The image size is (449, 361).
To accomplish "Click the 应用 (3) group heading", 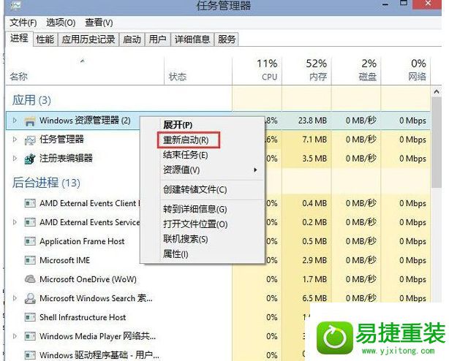I will (31, 100).
